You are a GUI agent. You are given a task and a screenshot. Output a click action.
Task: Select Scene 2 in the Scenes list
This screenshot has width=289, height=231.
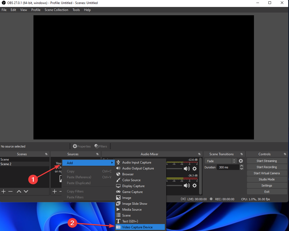click(25, 164)
